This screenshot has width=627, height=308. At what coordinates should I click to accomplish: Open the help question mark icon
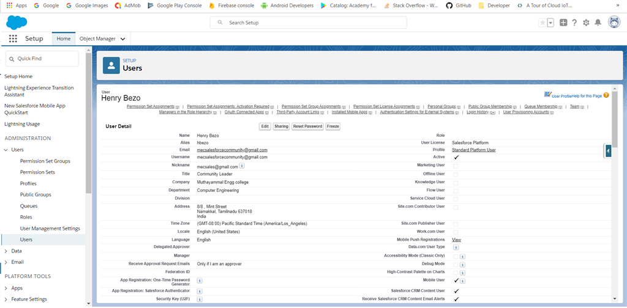(574, 23)
